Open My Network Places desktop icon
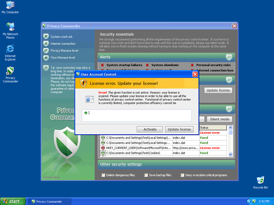 10,28
